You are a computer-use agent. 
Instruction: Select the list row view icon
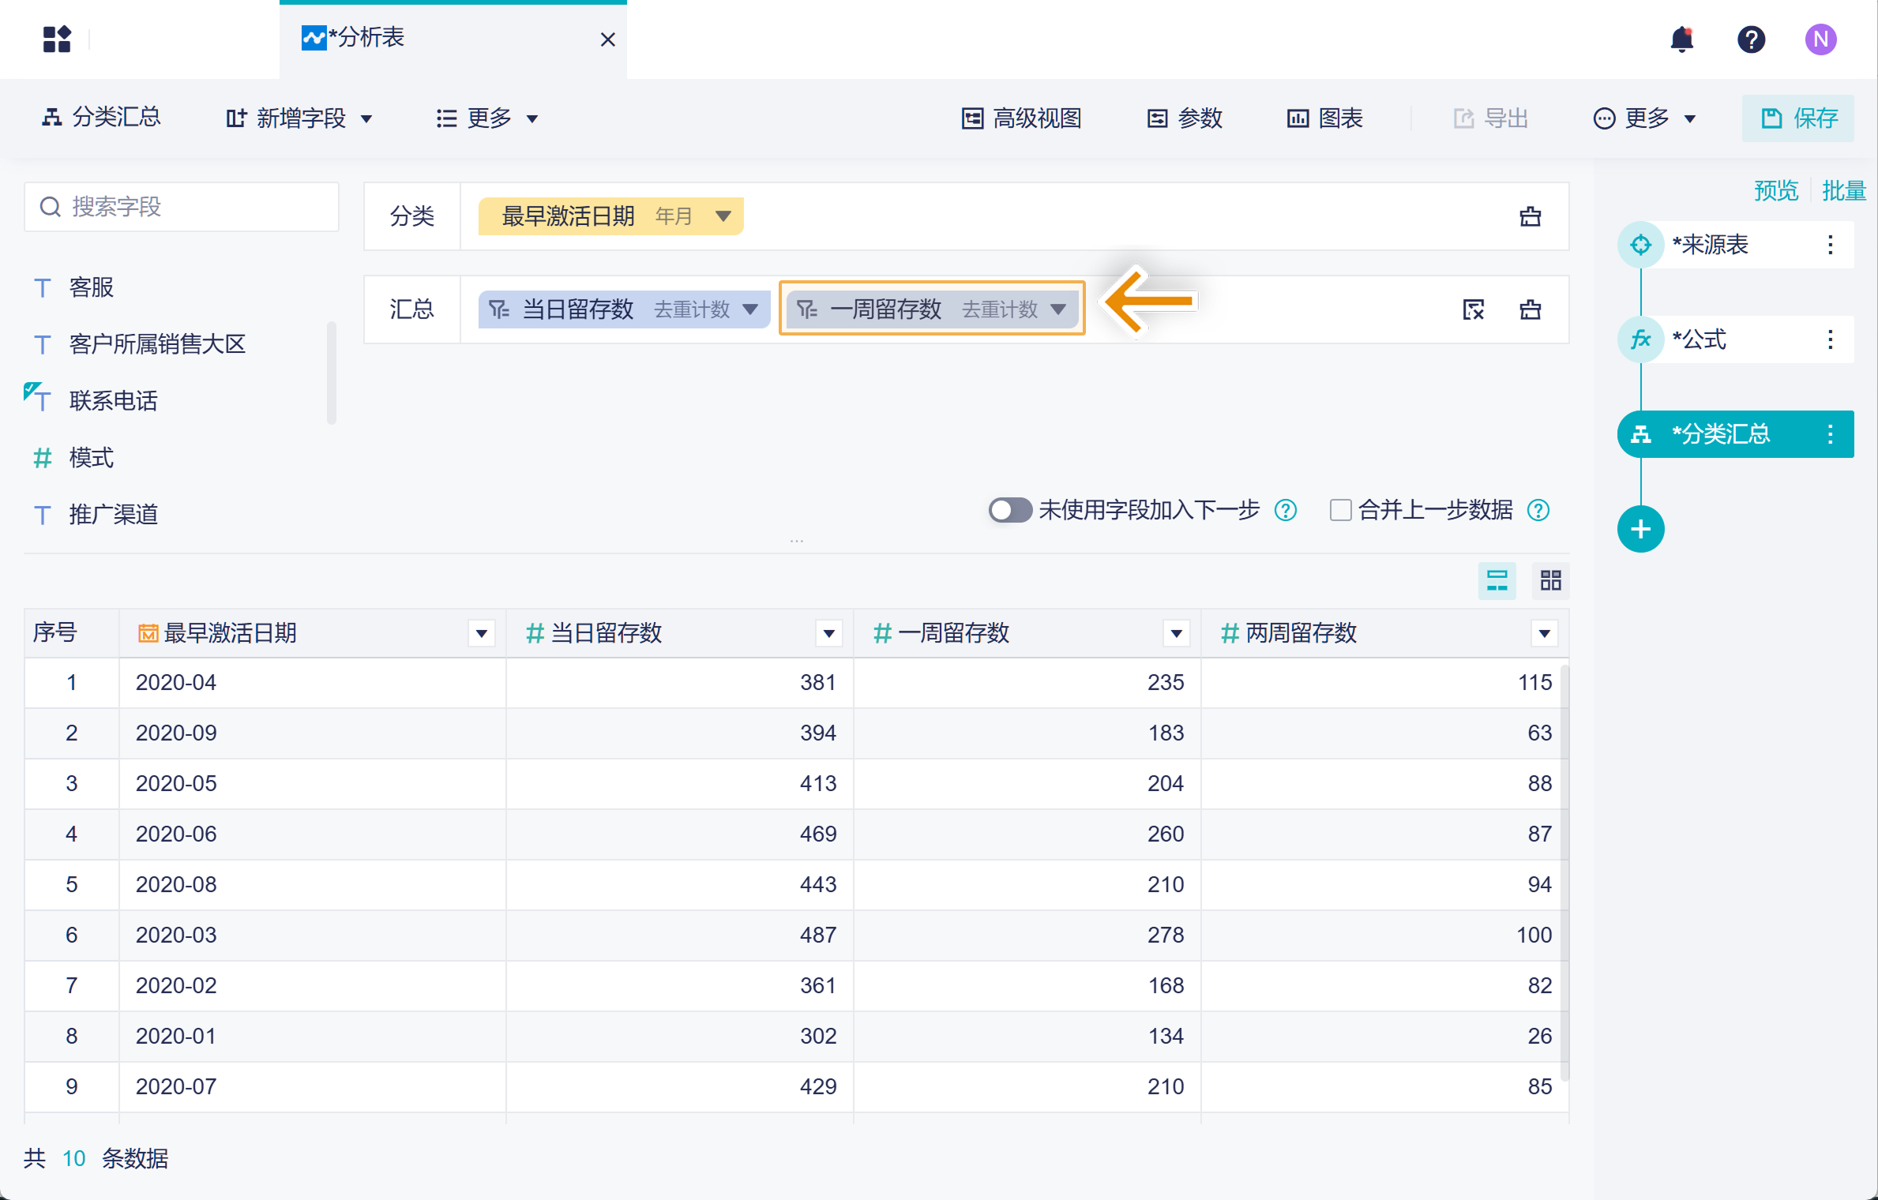[1497, 581]
